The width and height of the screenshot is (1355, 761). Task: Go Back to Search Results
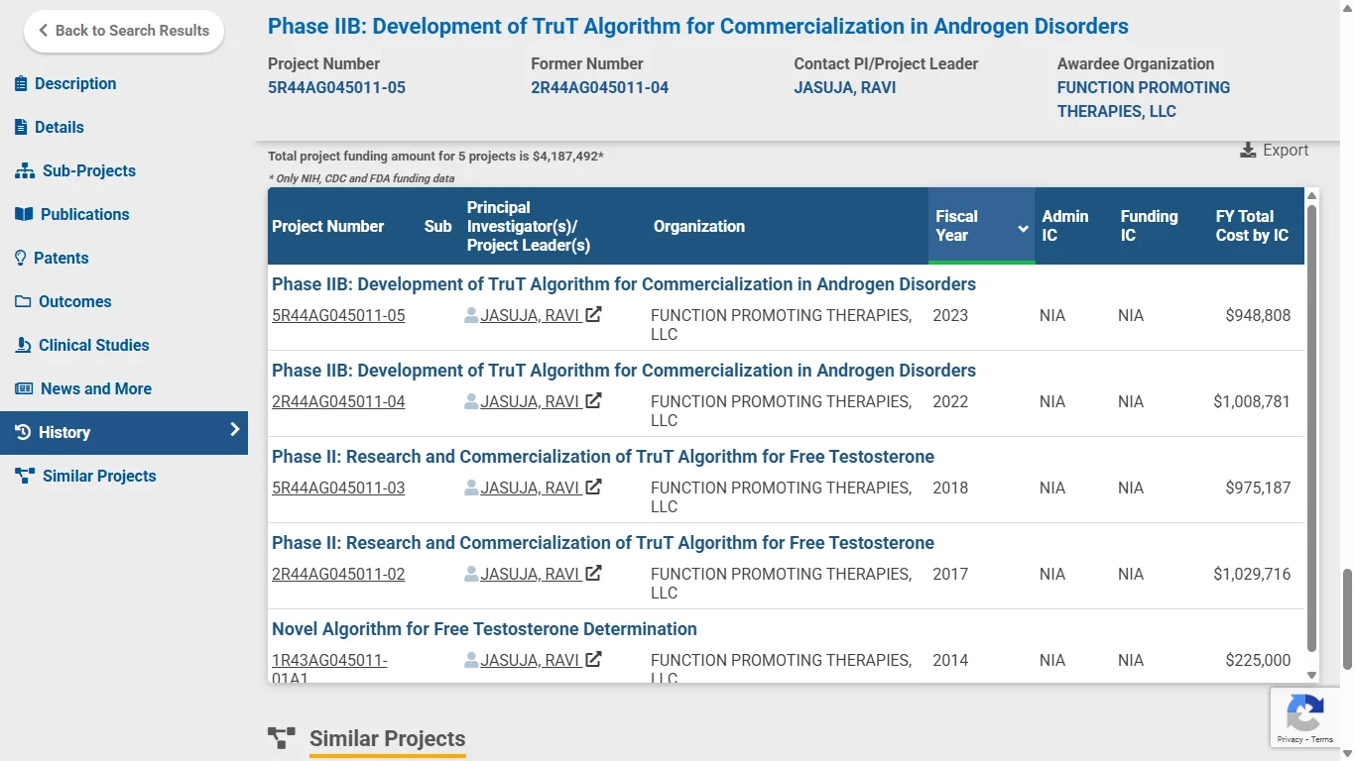tap(124, 31)
